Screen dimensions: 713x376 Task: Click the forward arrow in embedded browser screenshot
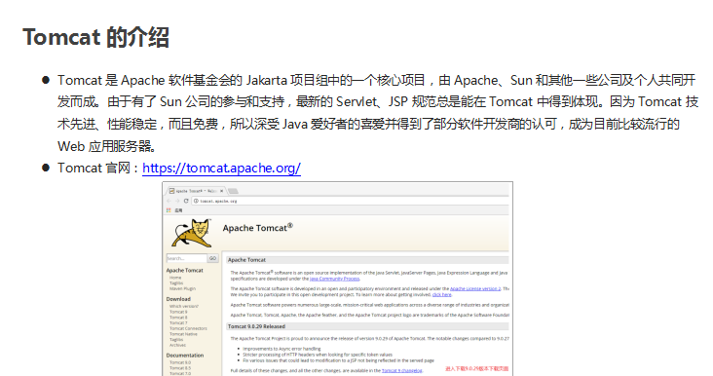tap(177, 201)
